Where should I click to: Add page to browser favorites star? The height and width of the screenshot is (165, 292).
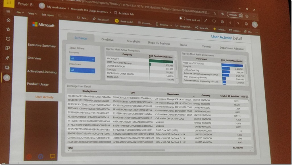click(x=215, y=13)
